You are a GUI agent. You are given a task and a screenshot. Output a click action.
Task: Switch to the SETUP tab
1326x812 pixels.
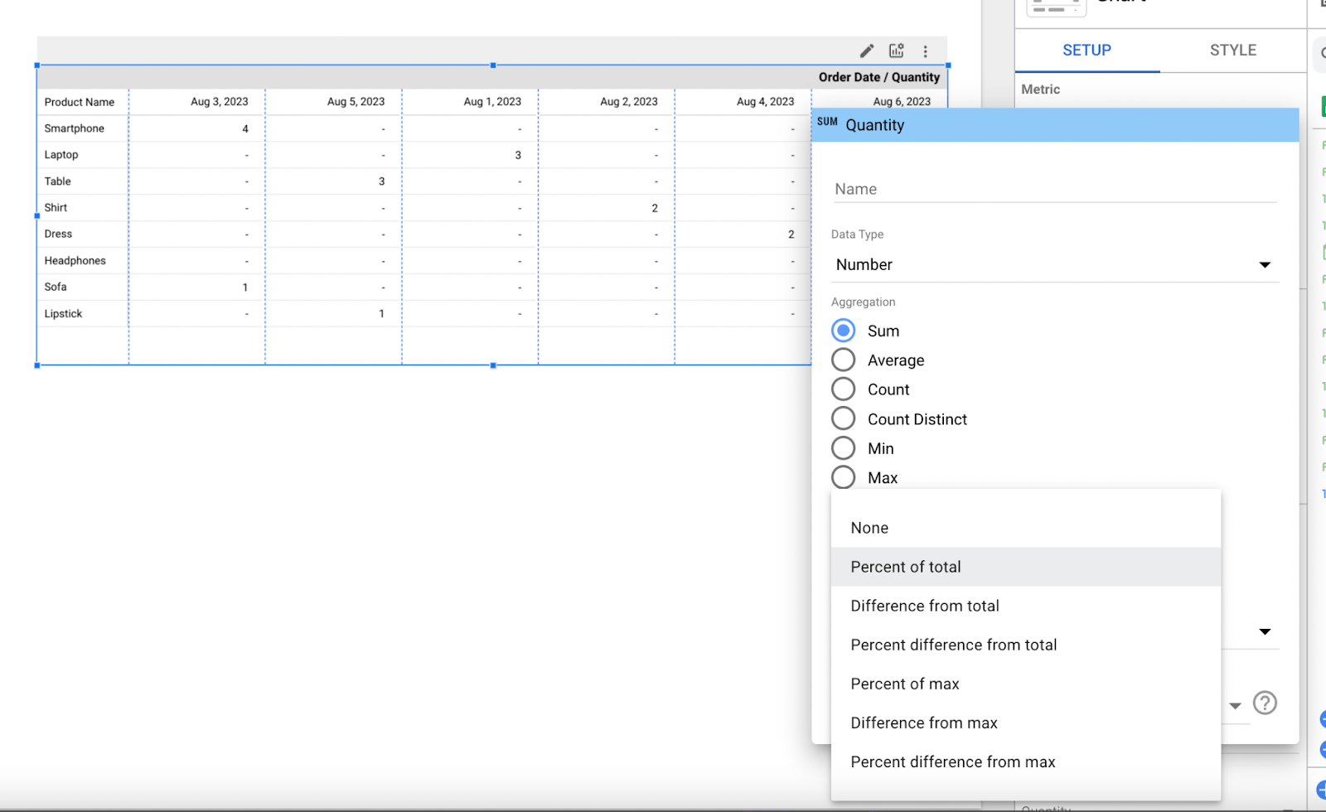point(1086,51)
